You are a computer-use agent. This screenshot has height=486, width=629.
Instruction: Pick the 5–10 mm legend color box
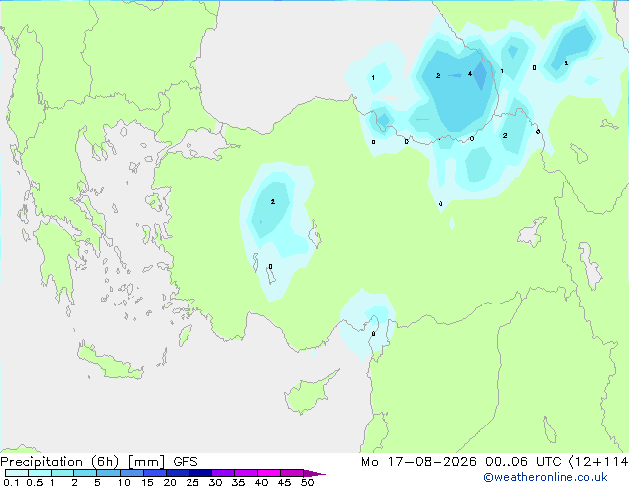[x=108, y=473]
